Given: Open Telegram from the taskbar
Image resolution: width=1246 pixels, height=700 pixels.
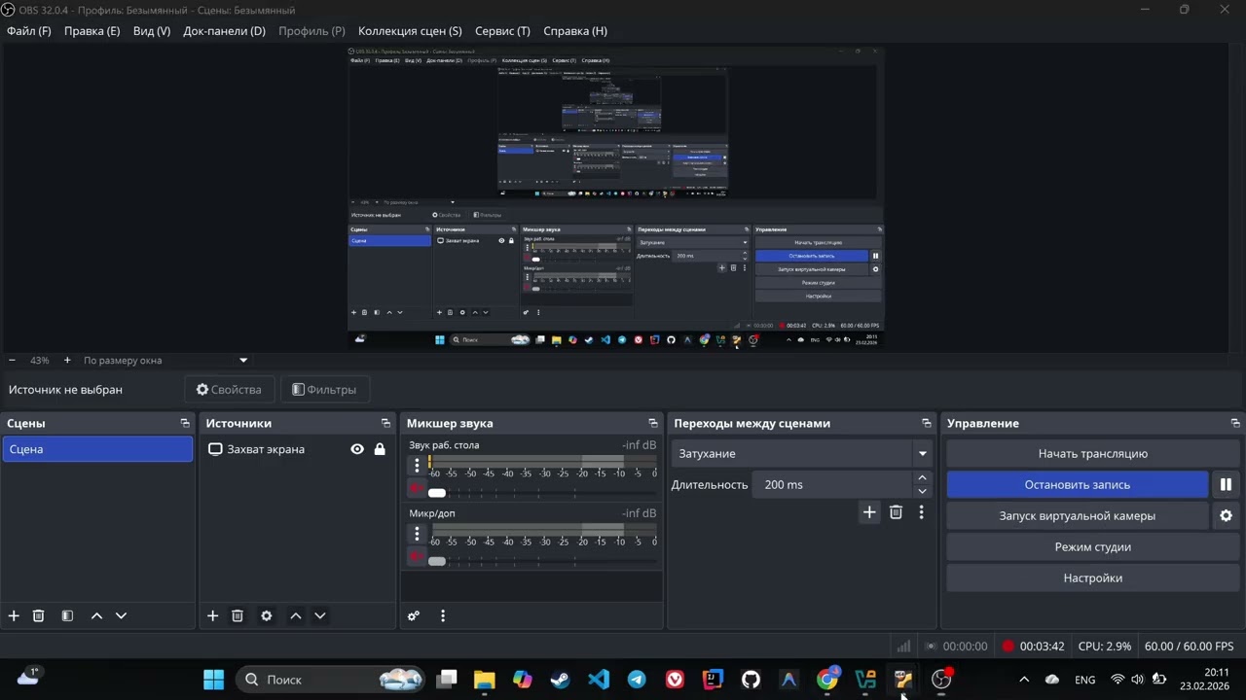Looking at the screenshot, I should [637, 680].
